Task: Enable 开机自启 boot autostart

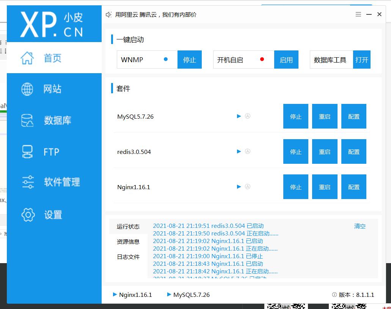Action: (286, 60)
